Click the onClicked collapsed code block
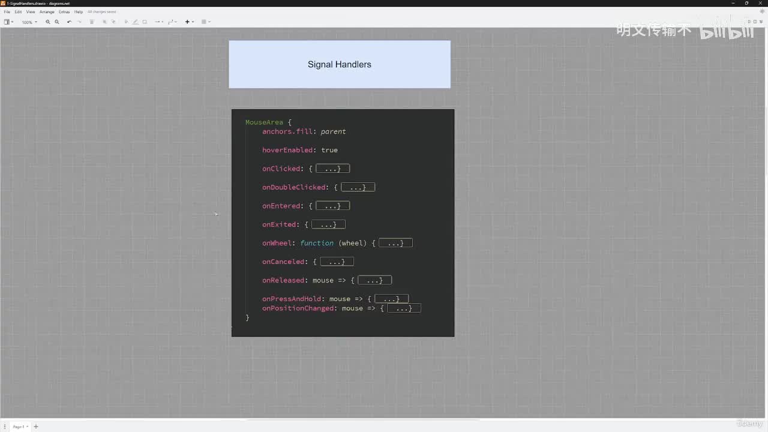The width and height of the screenshot is (768, 432). pyautogui.click(x=332, y=169)
